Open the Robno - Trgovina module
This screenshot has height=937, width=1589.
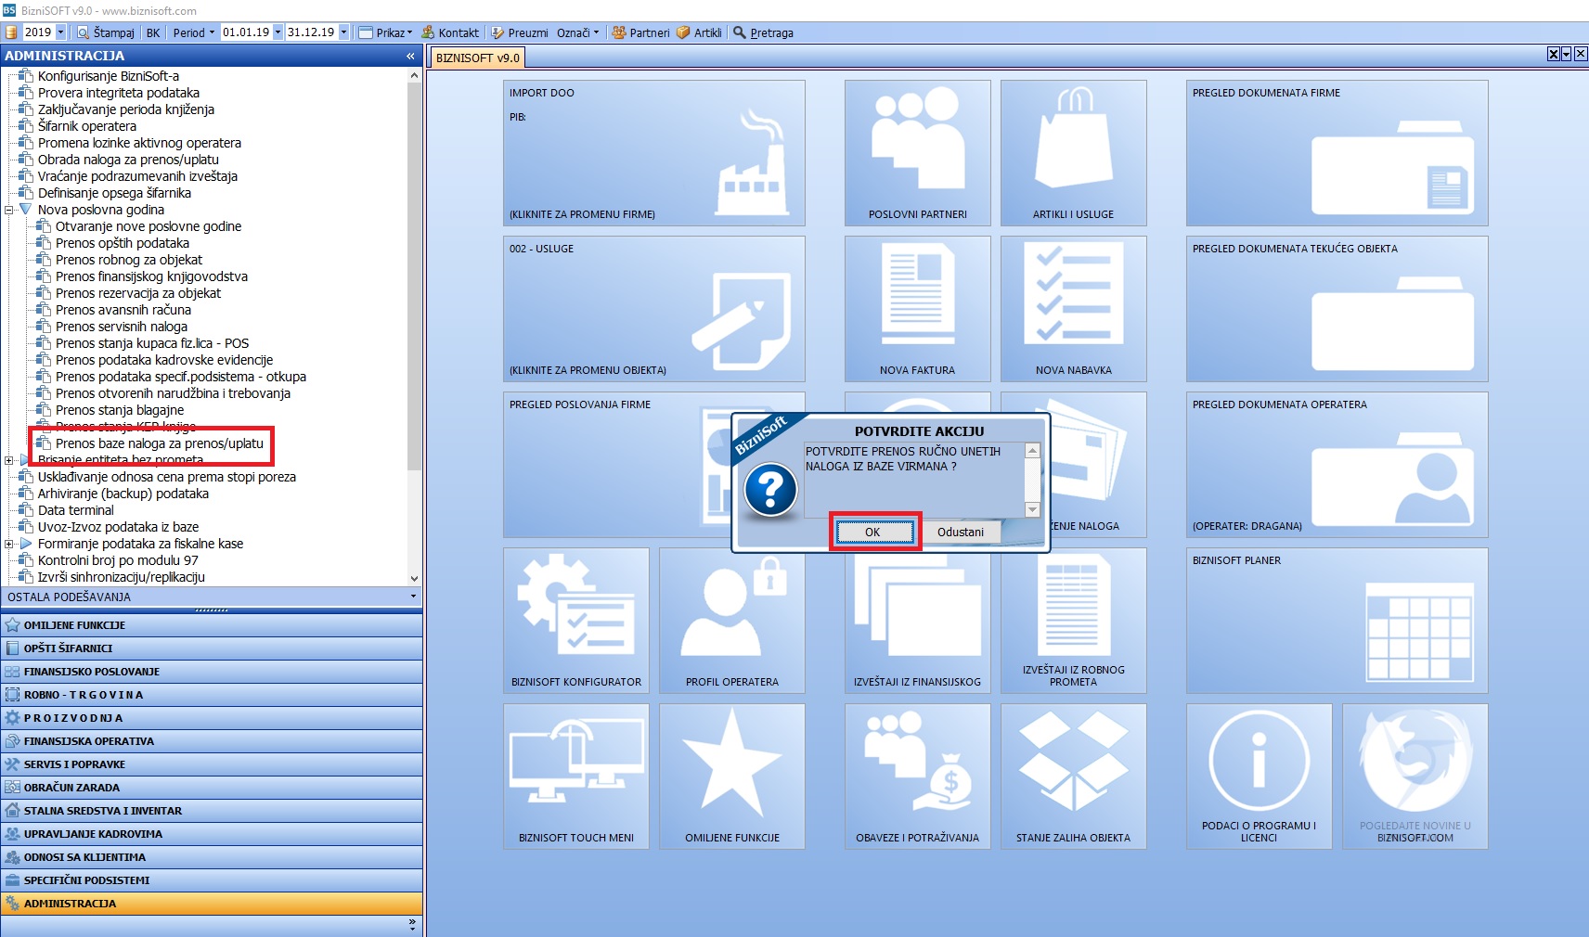click(212, 695)
